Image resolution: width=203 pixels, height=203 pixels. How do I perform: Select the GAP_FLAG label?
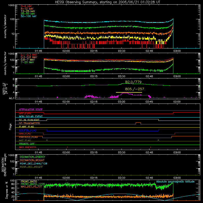25,113
